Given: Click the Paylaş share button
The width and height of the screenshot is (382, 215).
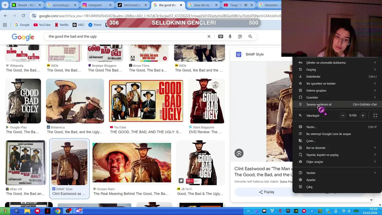Looking at the screenshot, I should (x=267, y=192).
